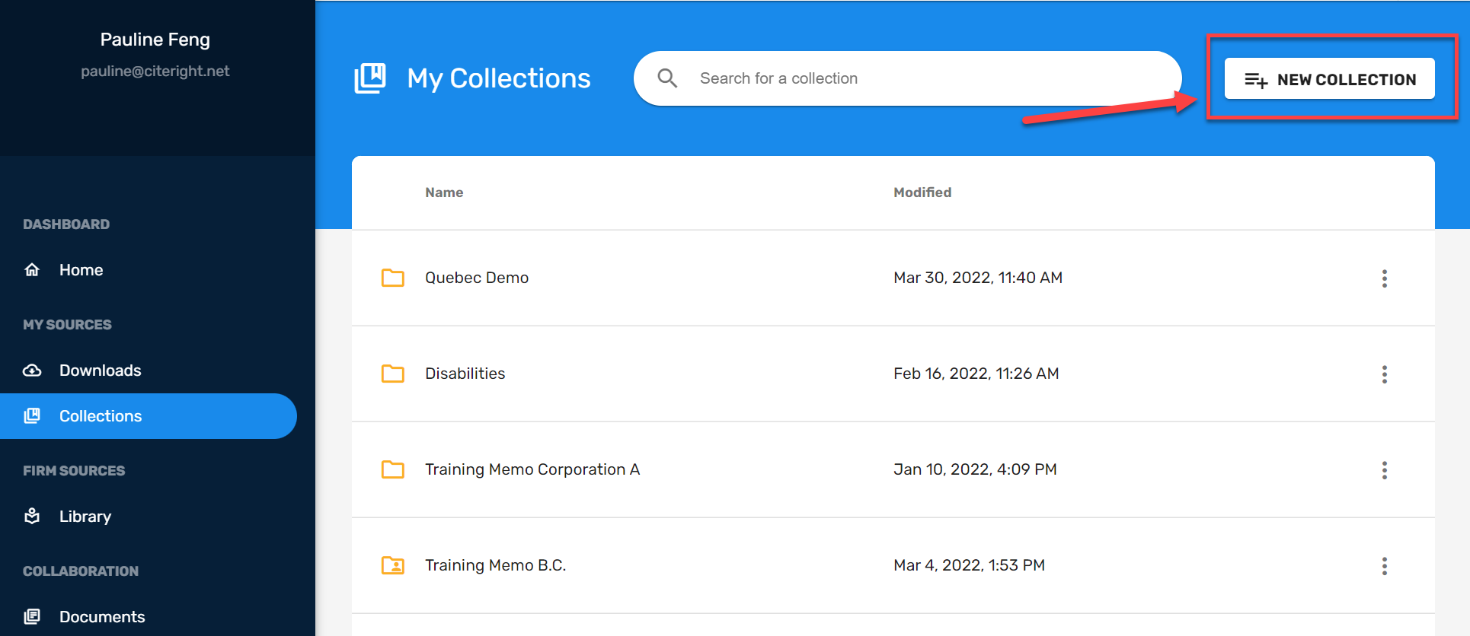The image size is (1470, 636).
Task: Click the Mar 30, 2022, 11:40 AM date
Action: point(978,278)
